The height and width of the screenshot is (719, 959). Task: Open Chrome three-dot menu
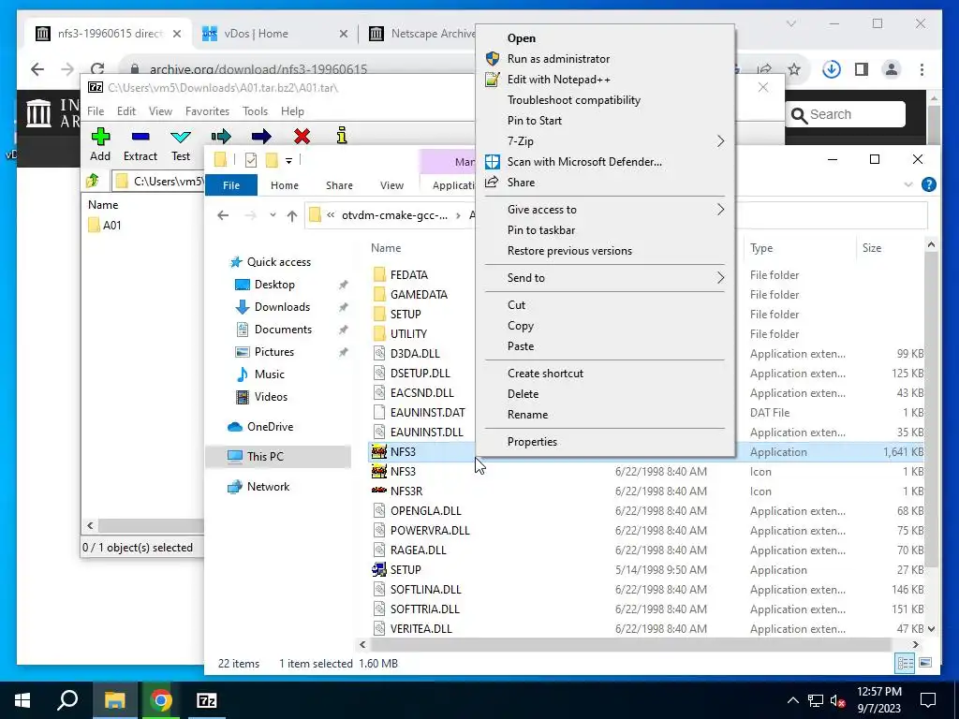[922, 69]
